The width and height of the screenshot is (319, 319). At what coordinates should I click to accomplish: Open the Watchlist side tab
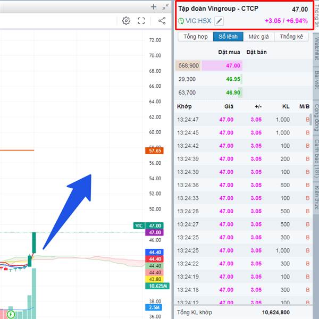point(316,49)
